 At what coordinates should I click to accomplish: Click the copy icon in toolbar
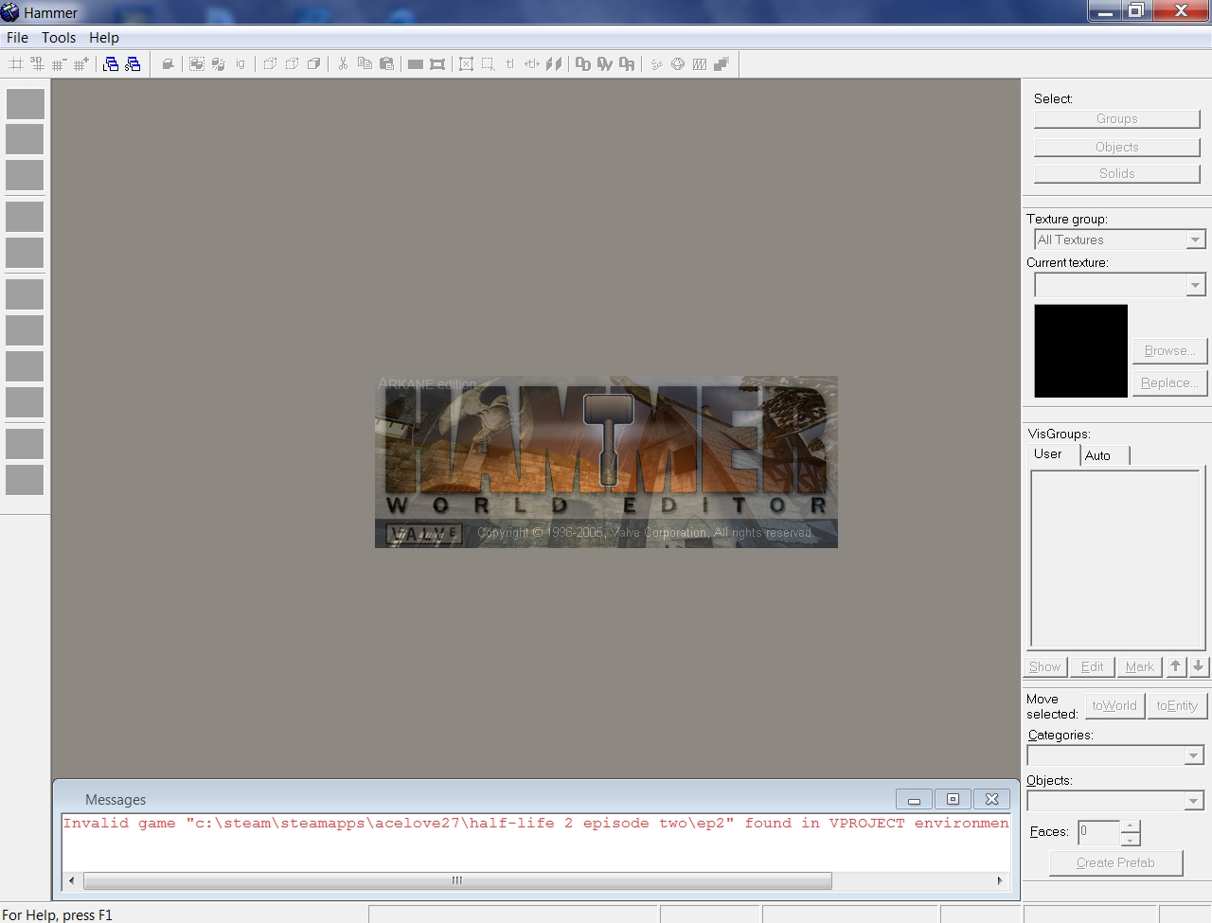[x=365, y=64]
